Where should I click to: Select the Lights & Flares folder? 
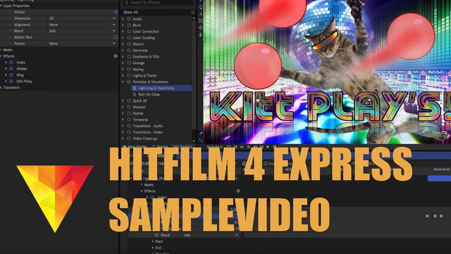[x=144, y=75]
